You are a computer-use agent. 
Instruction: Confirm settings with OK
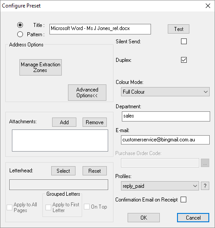coord(143,217)
